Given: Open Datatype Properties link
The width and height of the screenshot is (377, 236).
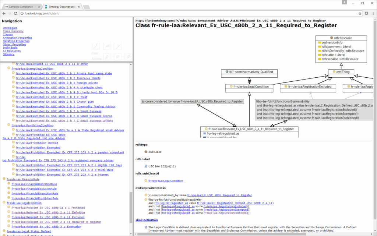Looking at the screenshot, I should (x=16, y=41).
